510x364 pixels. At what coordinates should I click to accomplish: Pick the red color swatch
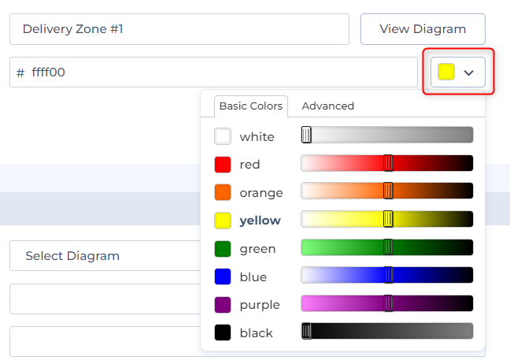[x=223, y=165]
